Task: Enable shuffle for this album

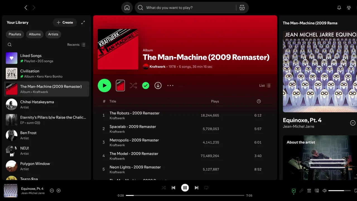Action: point(133,86)
